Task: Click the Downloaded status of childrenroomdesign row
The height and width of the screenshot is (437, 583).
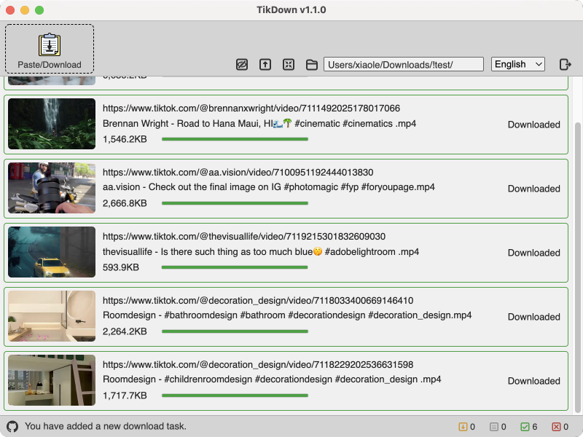Action: [534, 381]
